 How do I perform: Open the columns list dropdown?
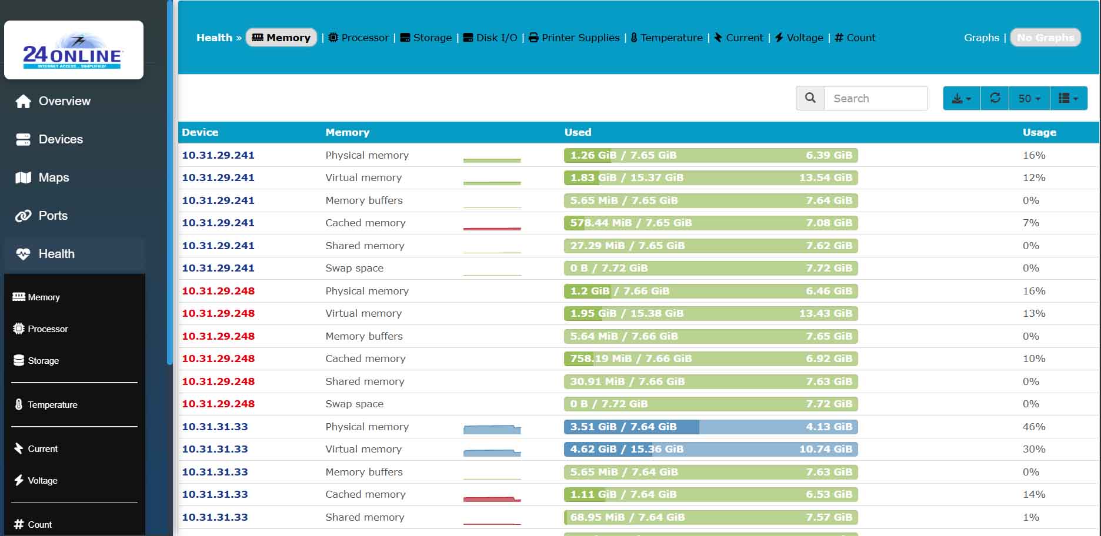point(1068,98)
